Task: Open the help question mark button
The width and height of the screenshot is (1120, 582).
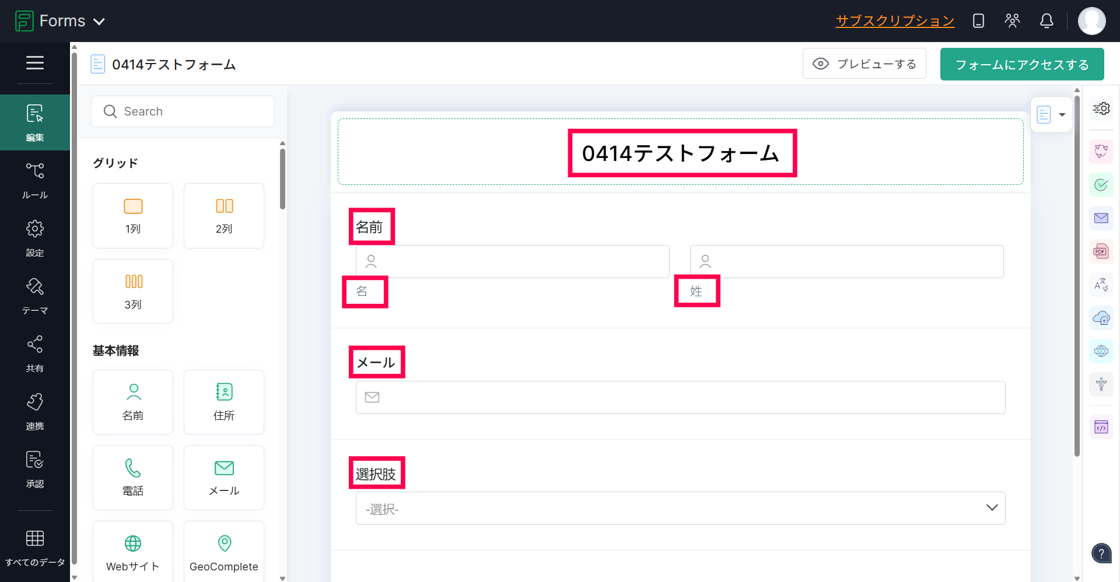Action: pyautogui.click(x=1101, y=553)
